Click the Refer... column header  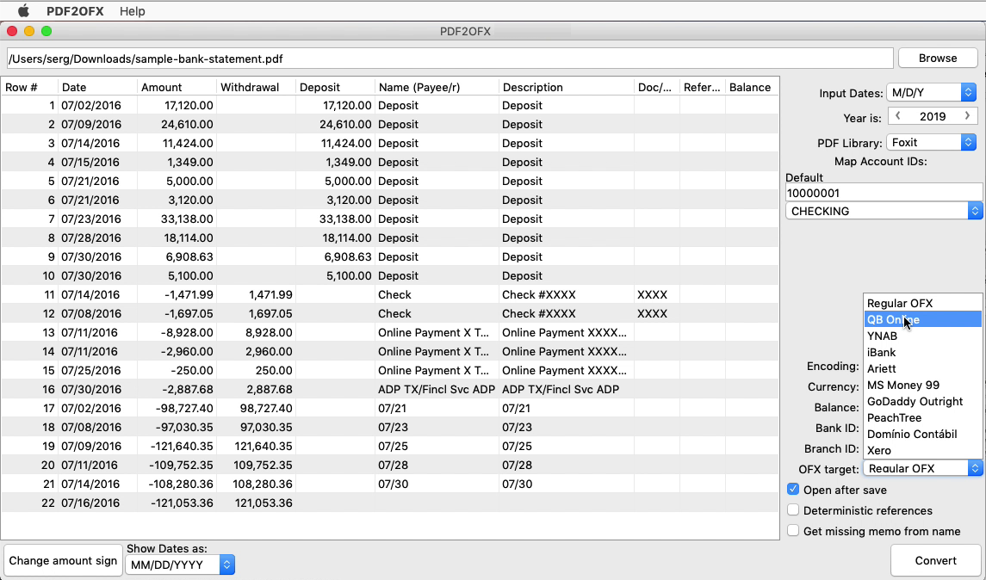coord(703,87)
